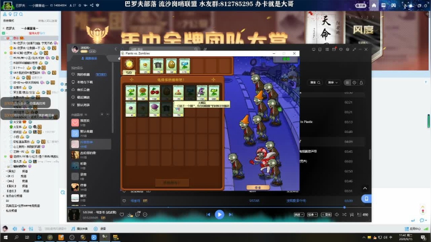Open Default List in music sidebar
The height and width of the screenshot is (242, 431).
coord(81,105)
